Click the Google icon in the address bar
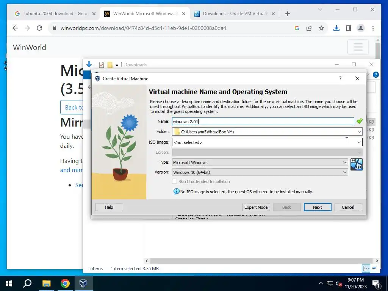 [297, 28]
